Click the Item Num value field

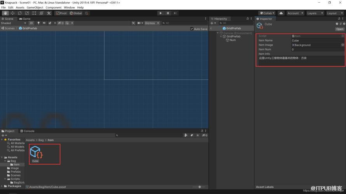(318, 50)
